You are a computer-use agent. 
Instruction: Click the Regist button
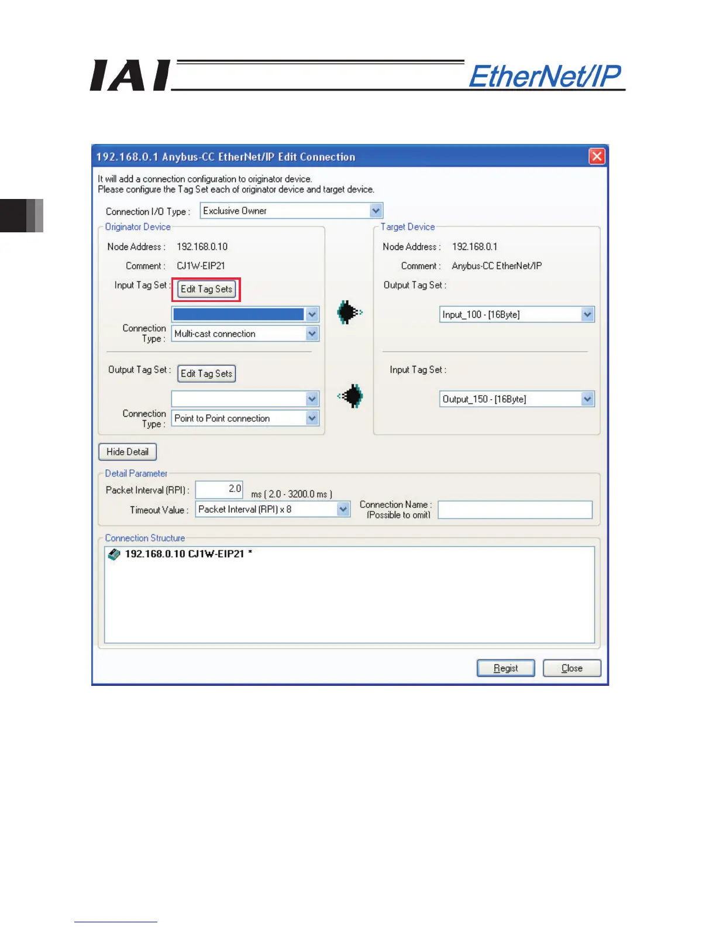point(506,668)
